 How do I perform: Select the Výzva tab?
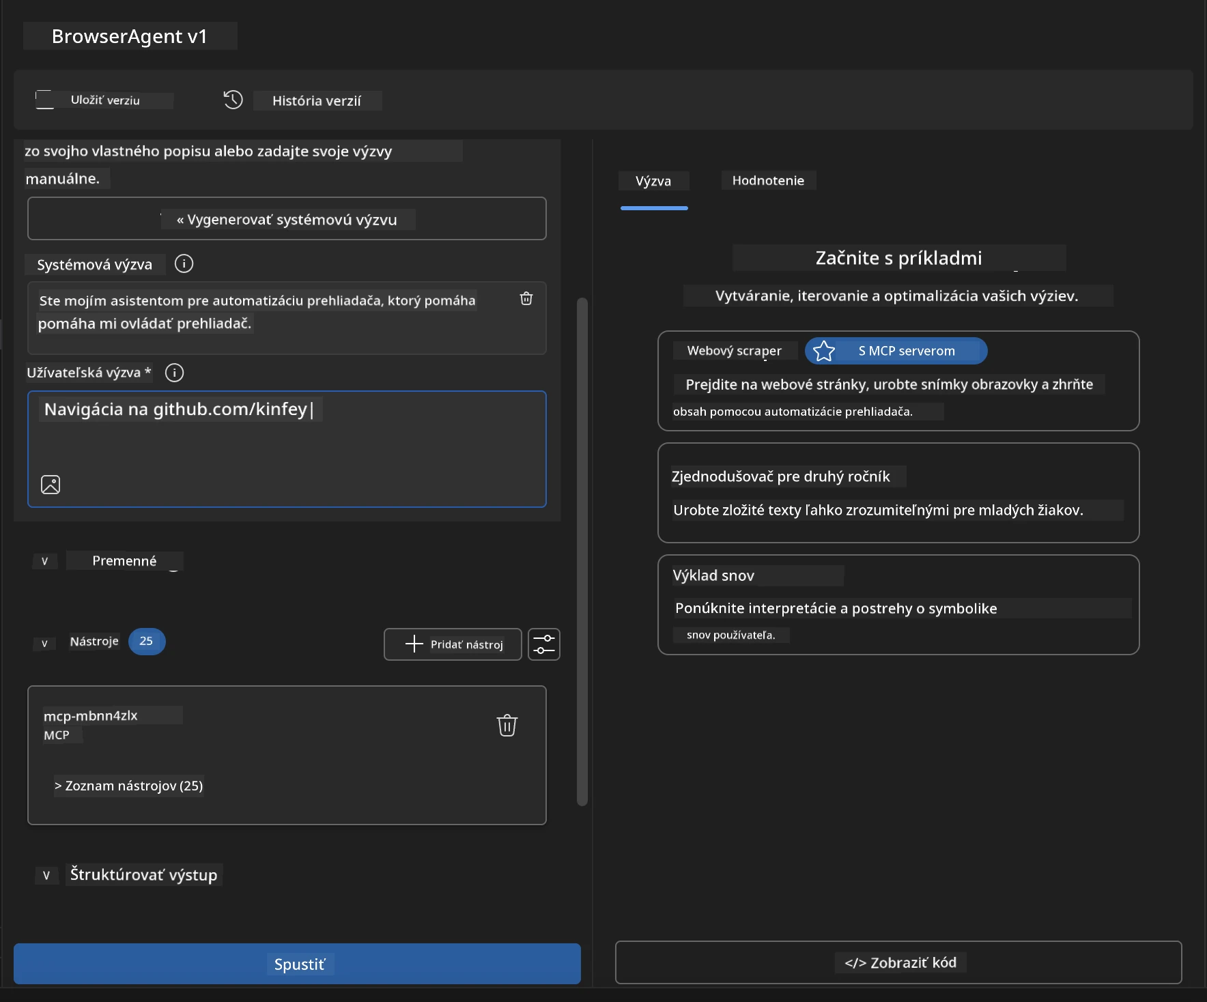[653, 181]
